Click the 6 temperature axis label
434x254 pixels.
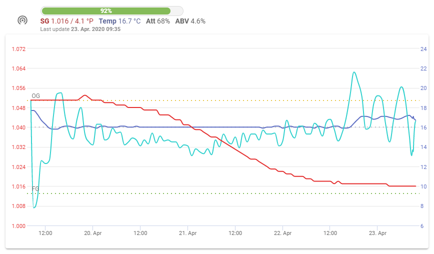pos(423,226)
